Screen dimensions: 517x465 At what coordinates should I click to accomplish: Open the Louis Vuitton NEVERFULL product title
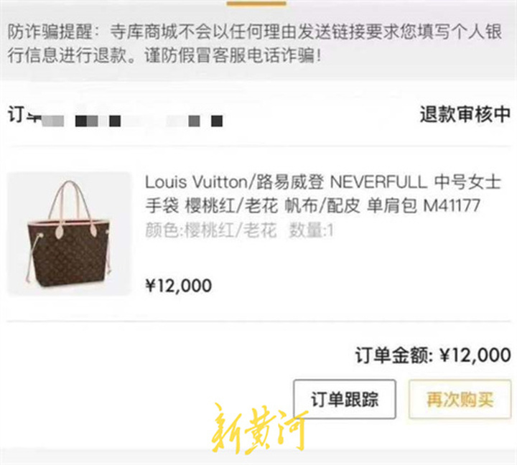[323, 194]
